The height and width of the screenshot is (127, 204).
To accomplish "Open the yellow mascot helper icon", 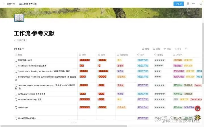I will [x=197, y=117].
